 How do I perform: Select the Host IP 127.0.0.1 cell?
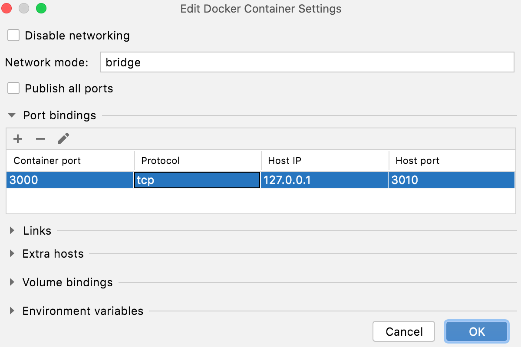pyautogui.click(x=323, y=180)
